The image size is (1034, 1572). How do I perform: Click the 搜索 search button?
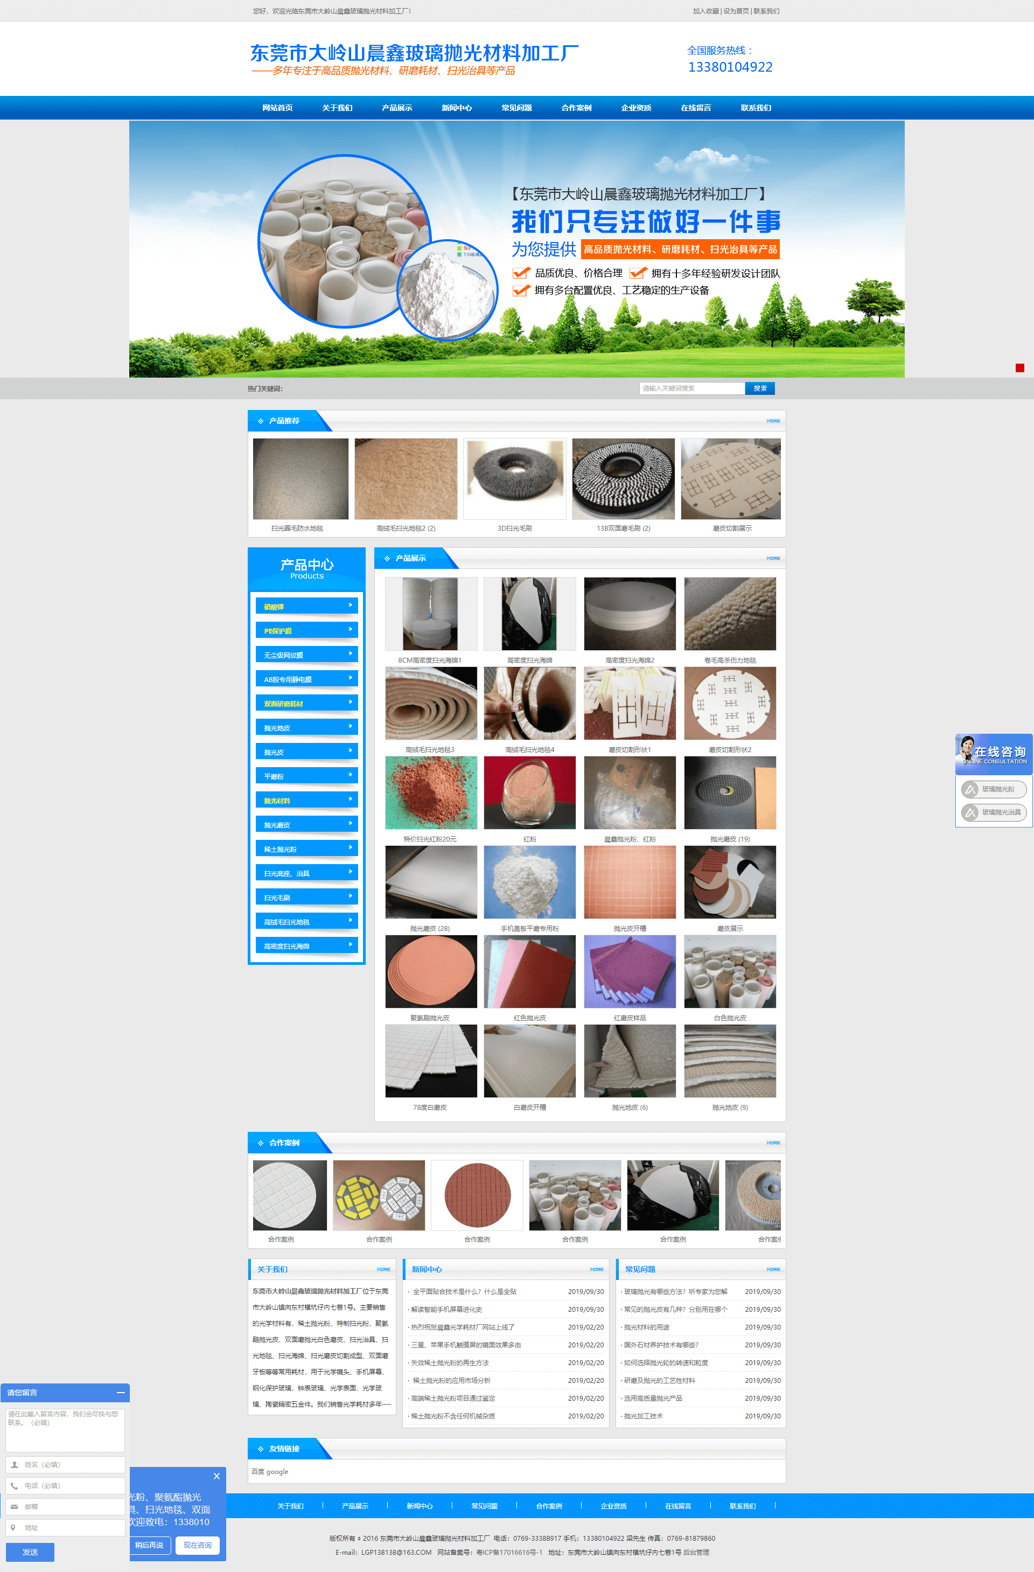click(x=760, y=388)
